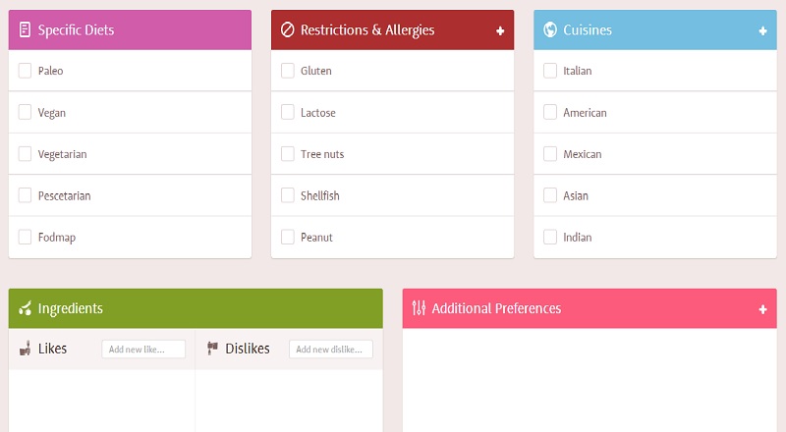The height and width of the screenshot is (432, 786).
Task: Focus the Add new dislike field
Action: pyautogui.click(x=331, y=350)
